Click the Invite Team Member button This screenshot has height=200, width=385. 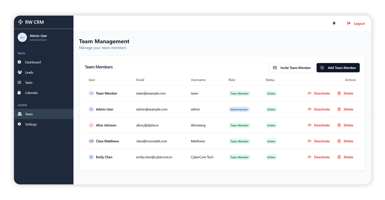[292, 68]
